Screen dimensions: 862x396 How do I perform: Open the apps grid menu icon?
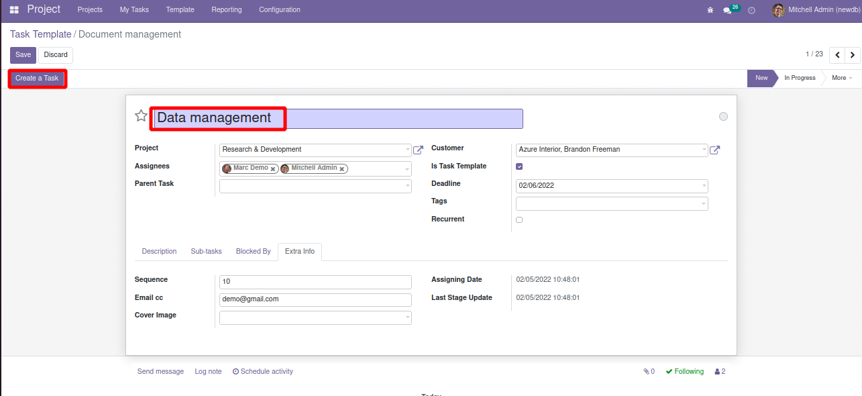click(x=14, y=10)
